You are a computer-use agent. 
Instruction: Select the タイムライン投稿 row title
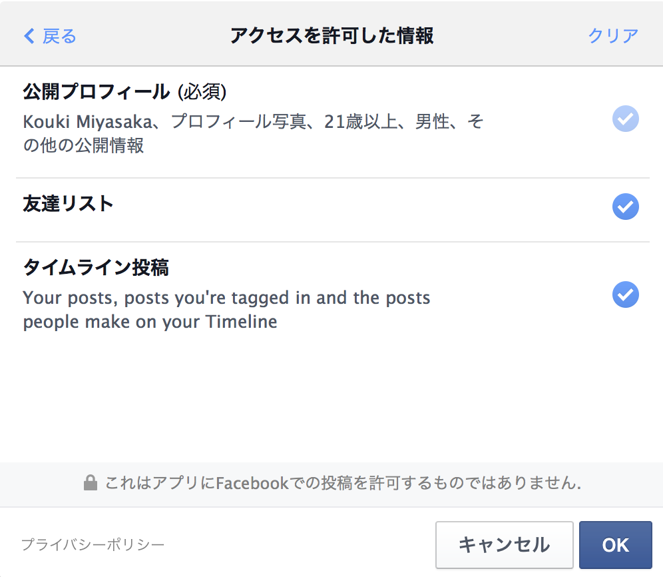tap(96, 268)
